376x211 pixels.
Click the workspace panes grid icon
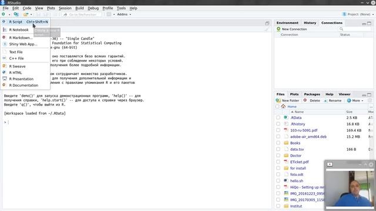109,14
